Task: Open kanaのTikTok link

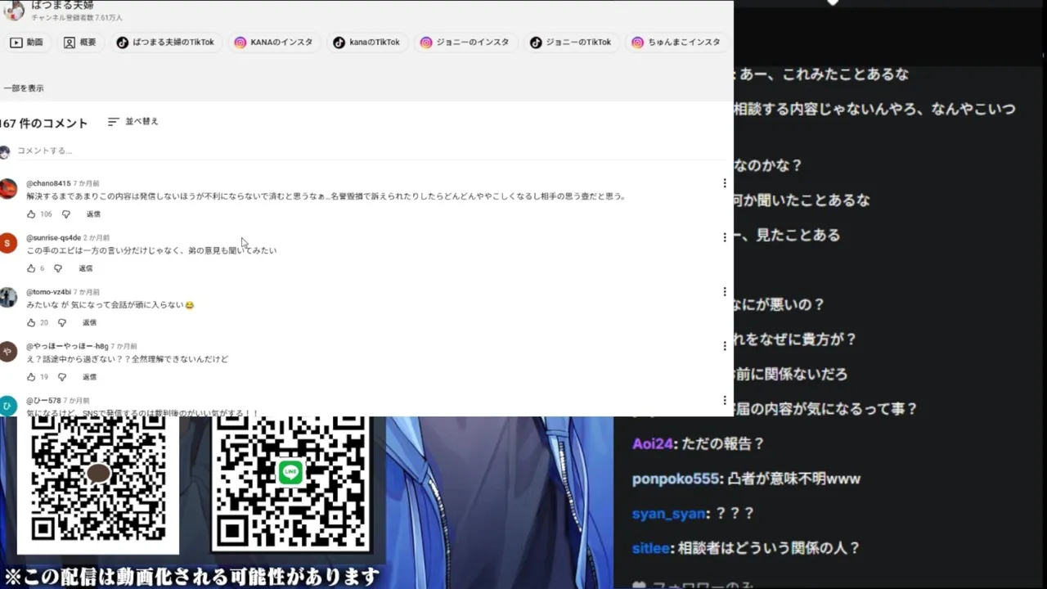Action: point(366,43)
